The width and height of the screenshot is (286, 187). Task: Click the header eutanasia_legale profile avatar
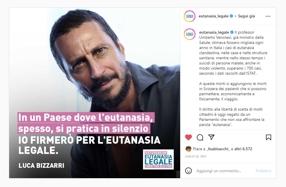click(x=190, y=16)
